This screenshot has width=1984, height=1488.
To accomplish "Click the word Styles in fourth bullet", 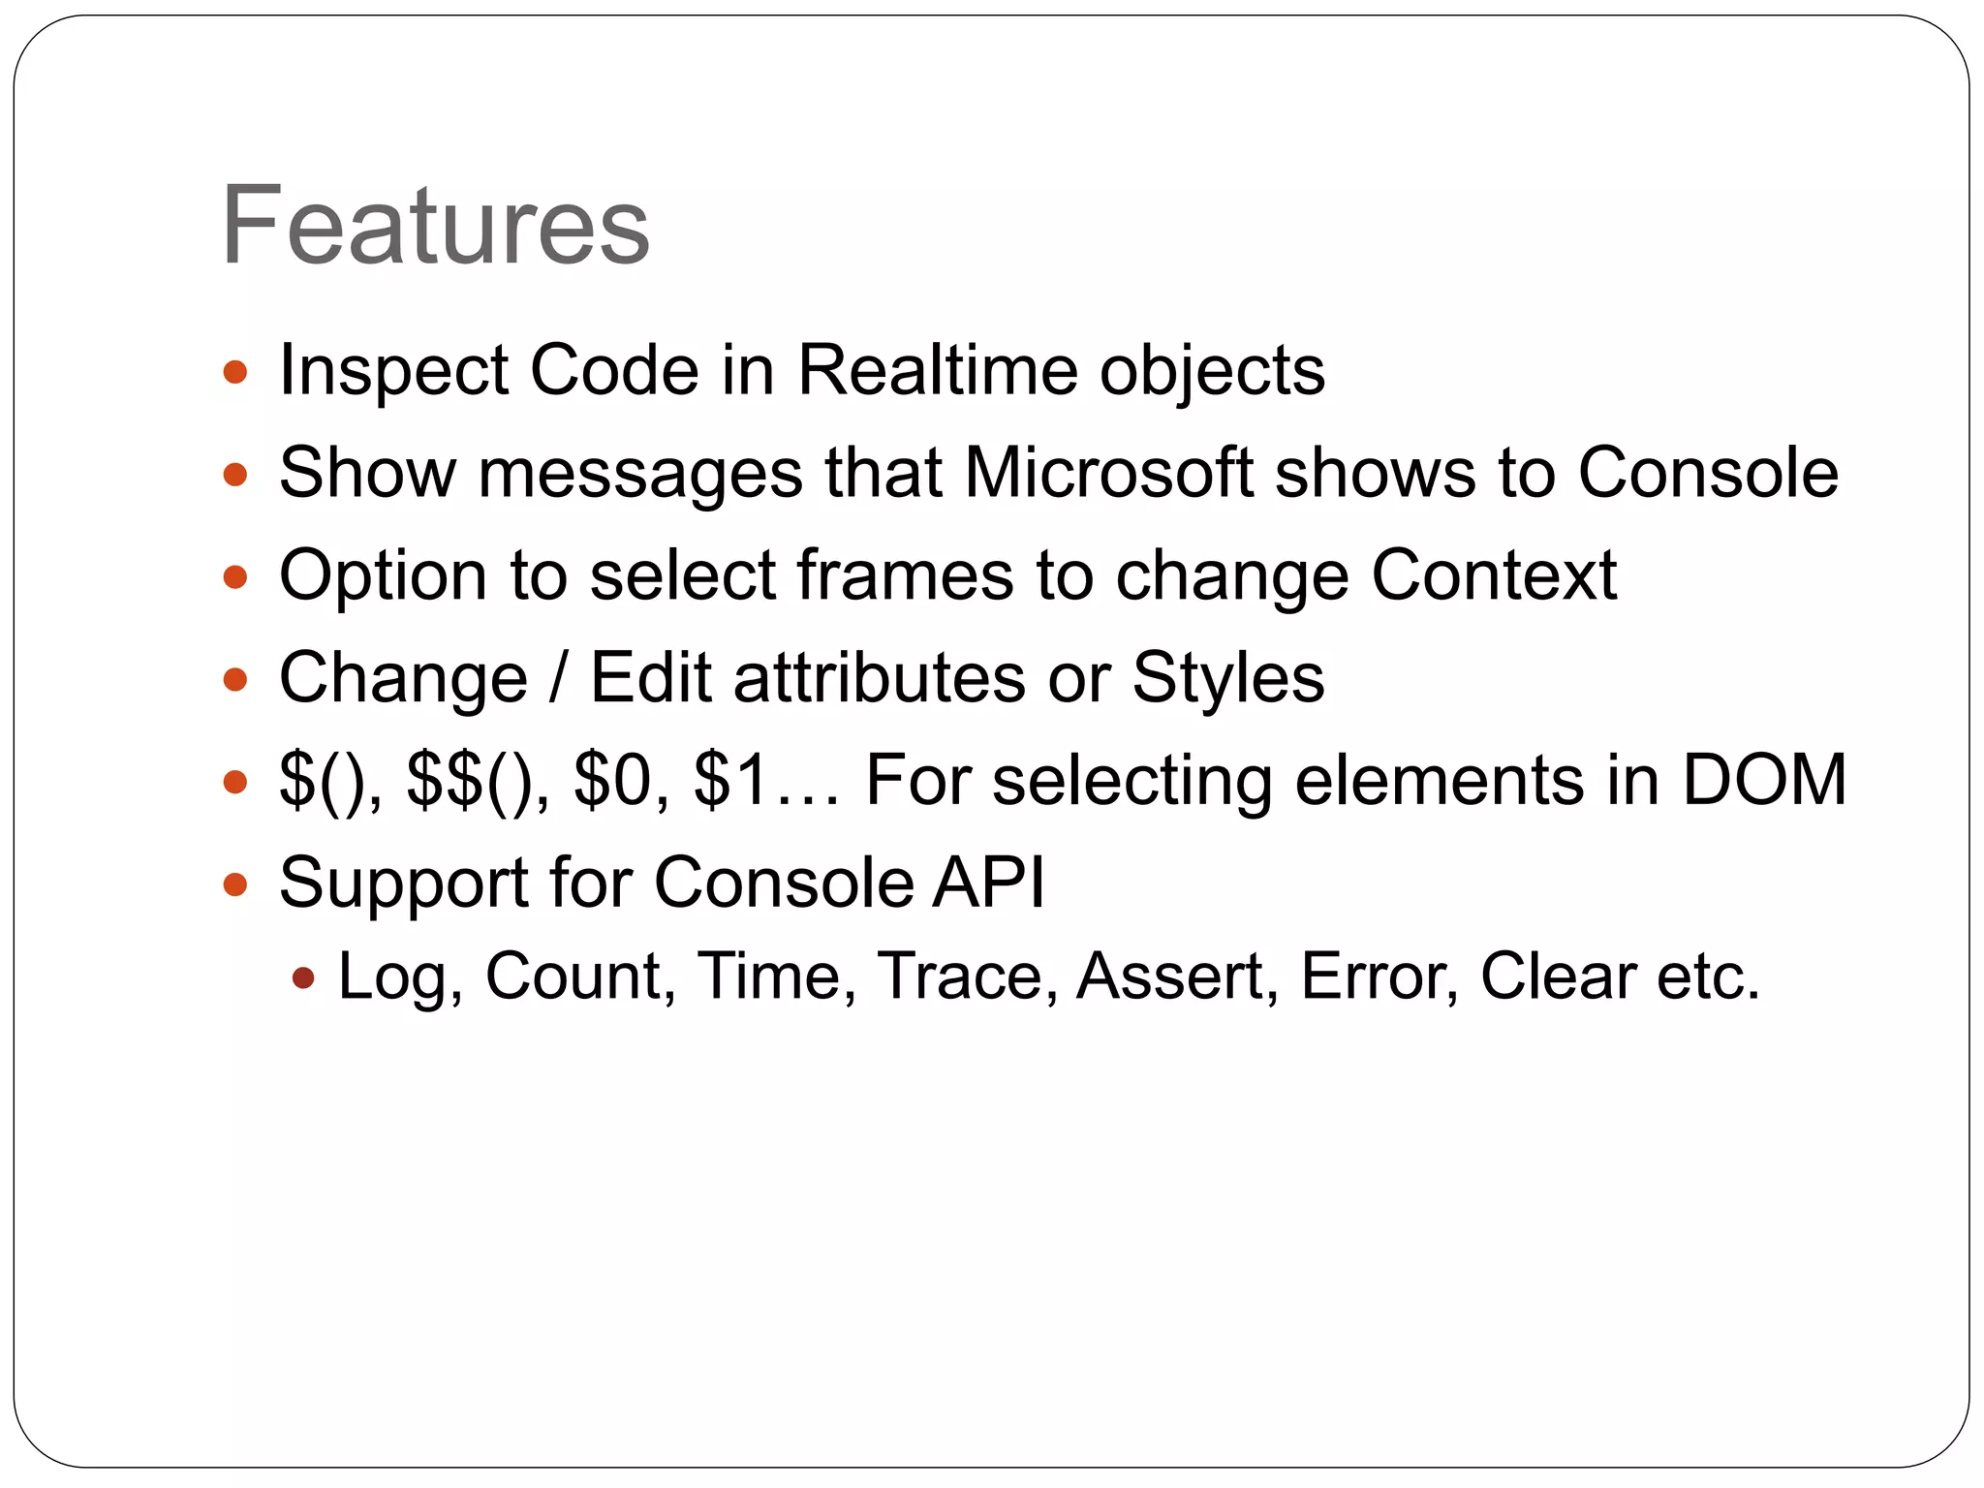I will pyautogui.click(x=1227, y=677).
